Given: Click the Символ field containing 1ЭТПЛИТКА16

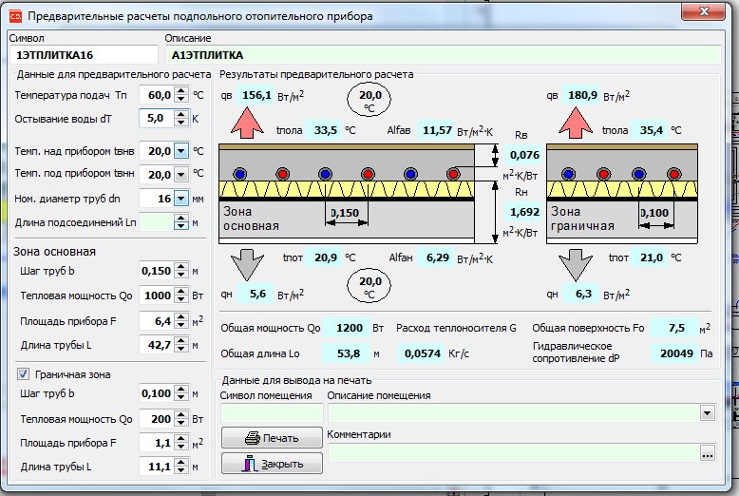Looking at the screenshot, I should pos(84,55).
